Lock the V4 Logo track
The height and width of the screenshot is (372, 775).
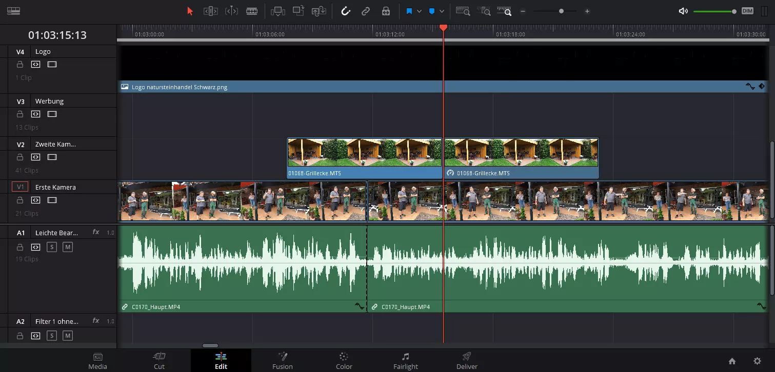point(19,65)
